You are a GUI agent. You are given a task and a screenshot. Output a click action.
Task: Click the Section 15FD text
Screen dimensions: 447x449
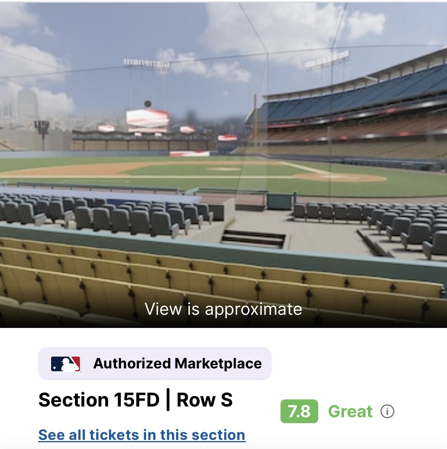pos(99,400)
